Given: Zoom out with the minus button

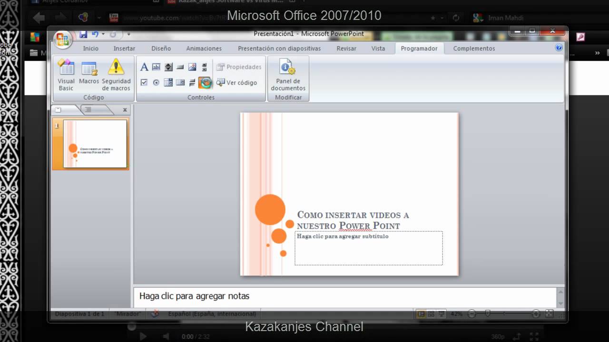Looking at the screenshot, I should [x=471, y=313].
